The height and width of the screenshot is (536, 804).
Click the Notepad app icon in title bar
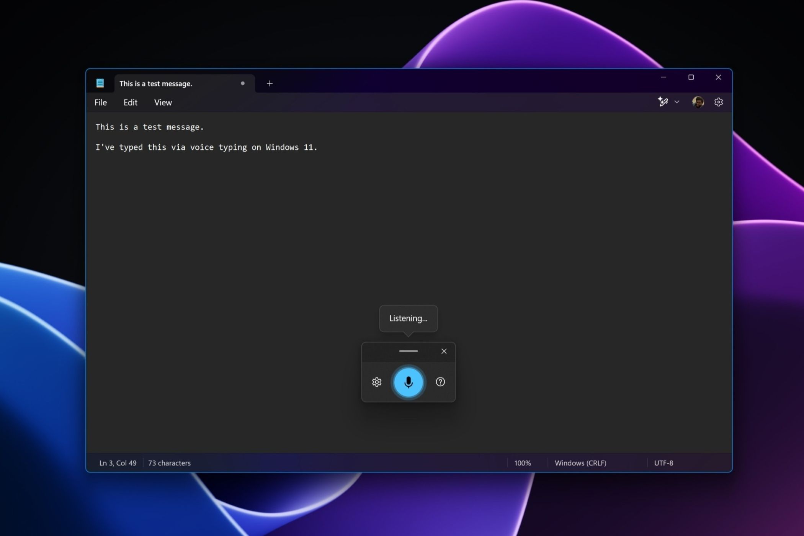coord(100,83)
